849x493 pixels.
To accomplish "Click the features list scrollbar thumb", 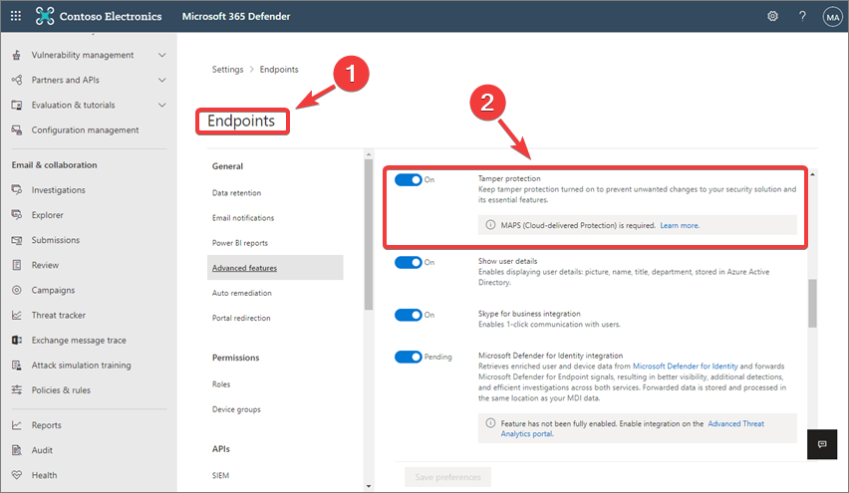I will pyautogui.click(x=812, y=303).
